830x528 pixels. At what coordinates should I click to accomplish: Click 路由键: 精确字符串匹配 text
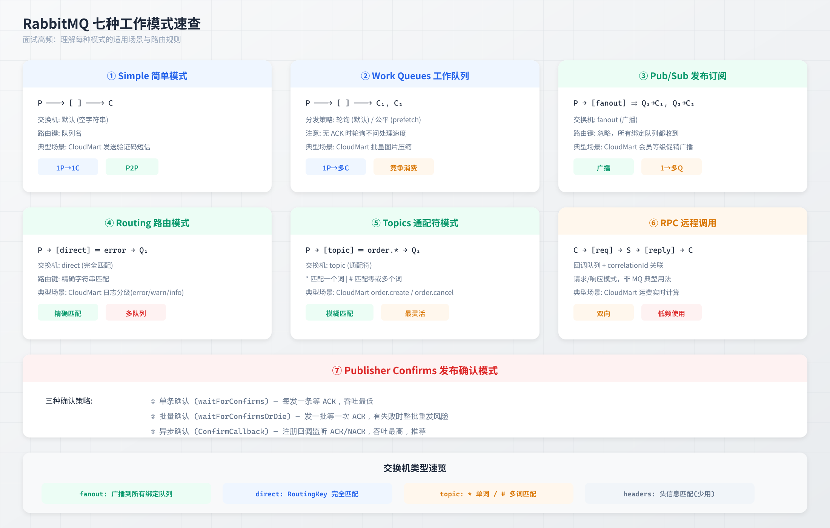73,279
